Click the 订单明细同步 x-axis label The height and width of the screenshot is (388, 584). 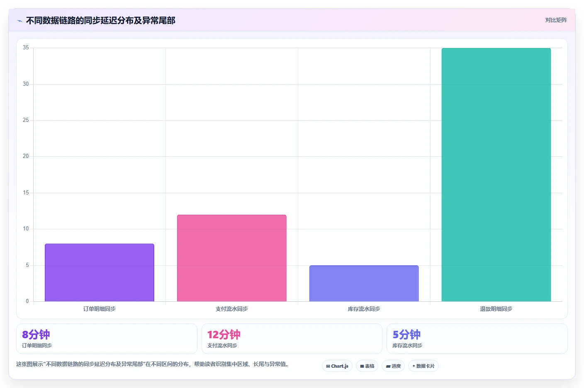(x=100, y=309)
